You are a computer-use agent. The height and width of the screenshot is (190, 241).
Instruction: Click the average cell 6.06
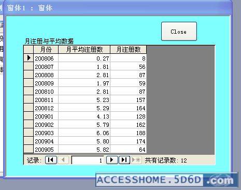point(84,133)
